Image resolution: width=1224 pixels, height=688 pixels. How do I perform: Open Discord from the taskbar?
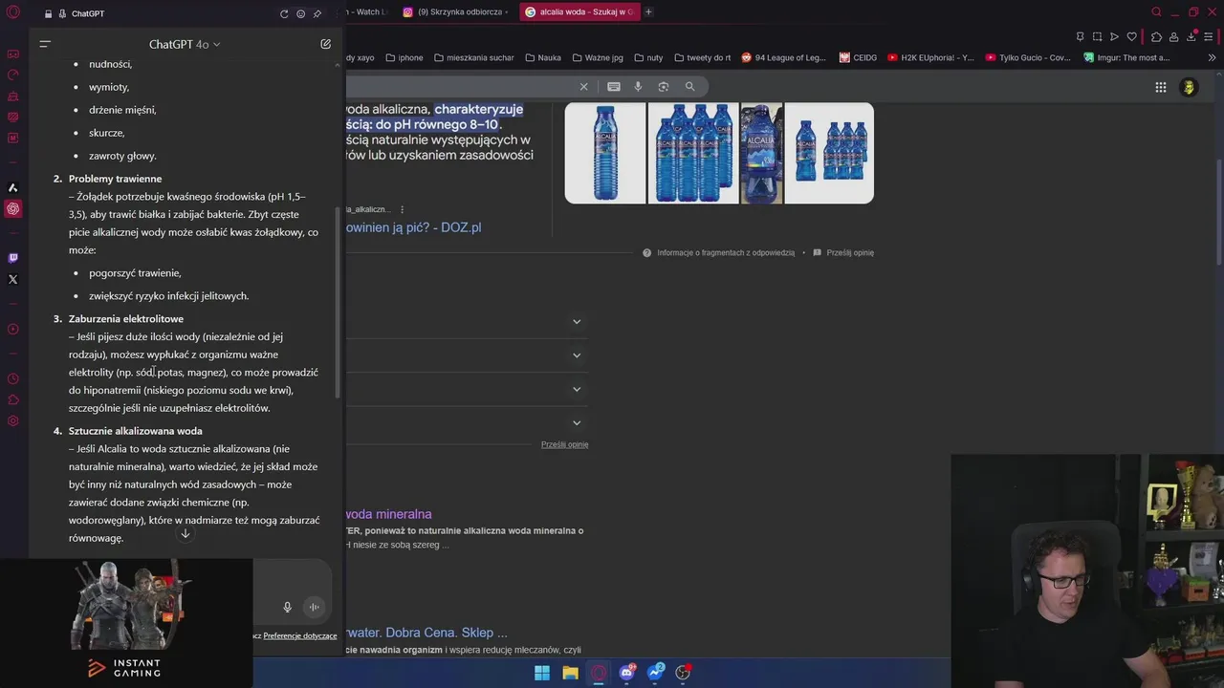(x=626, y=673)
